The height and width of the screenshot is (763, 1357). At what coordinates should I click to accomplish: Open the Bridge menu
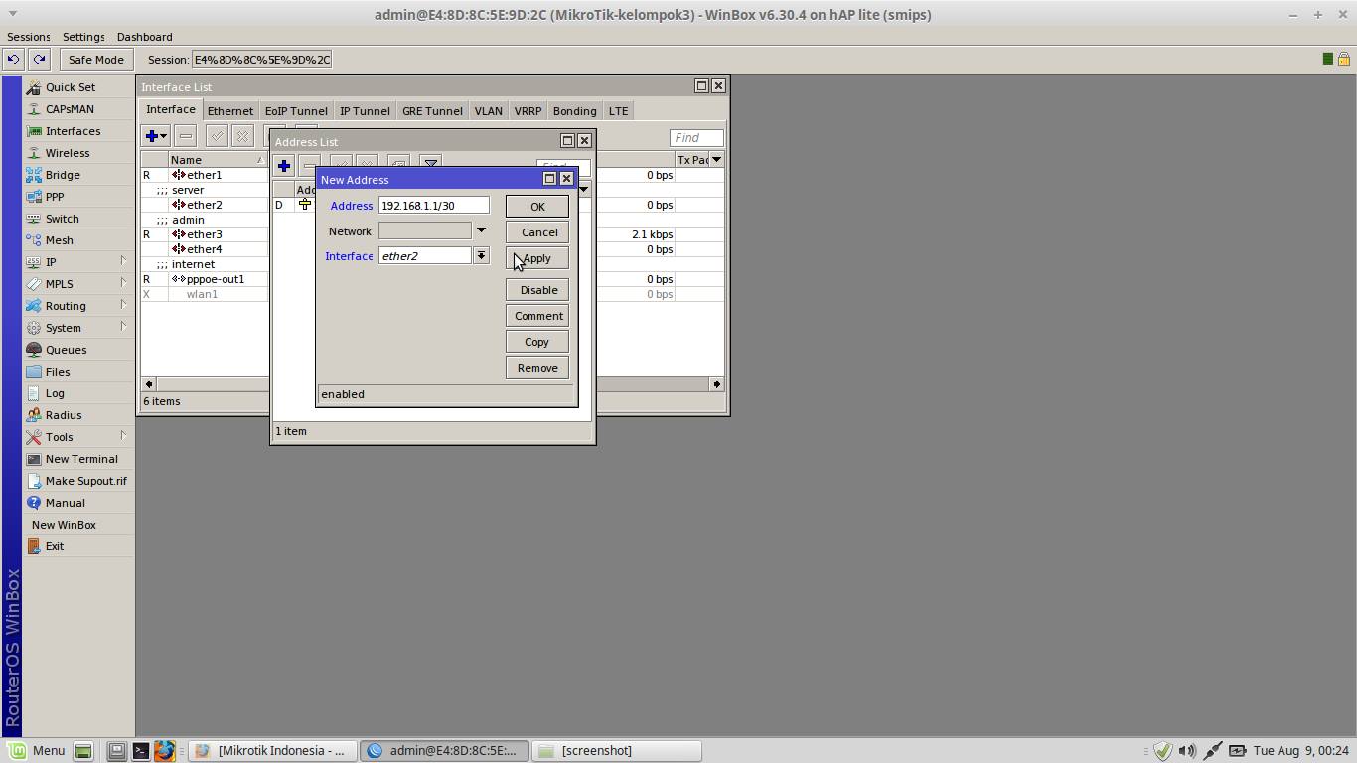click(63, 175)
